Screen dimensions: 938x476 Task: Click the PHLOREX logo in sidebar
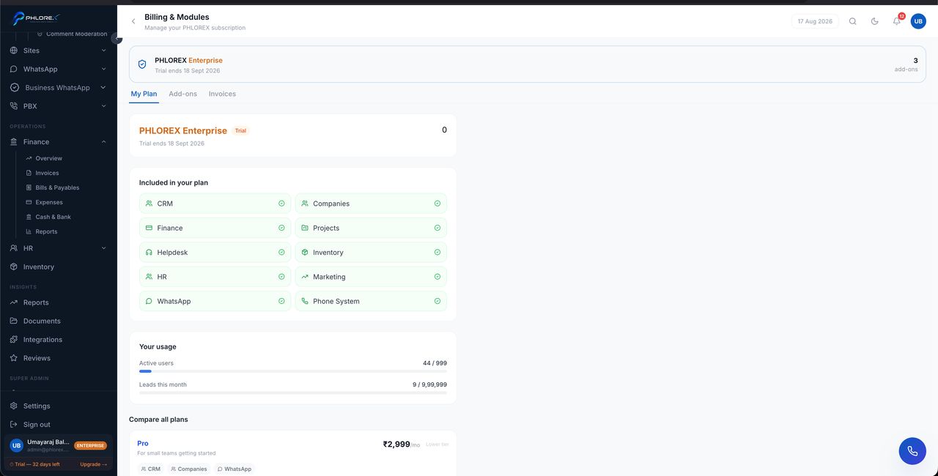click(x=36, y=18)
